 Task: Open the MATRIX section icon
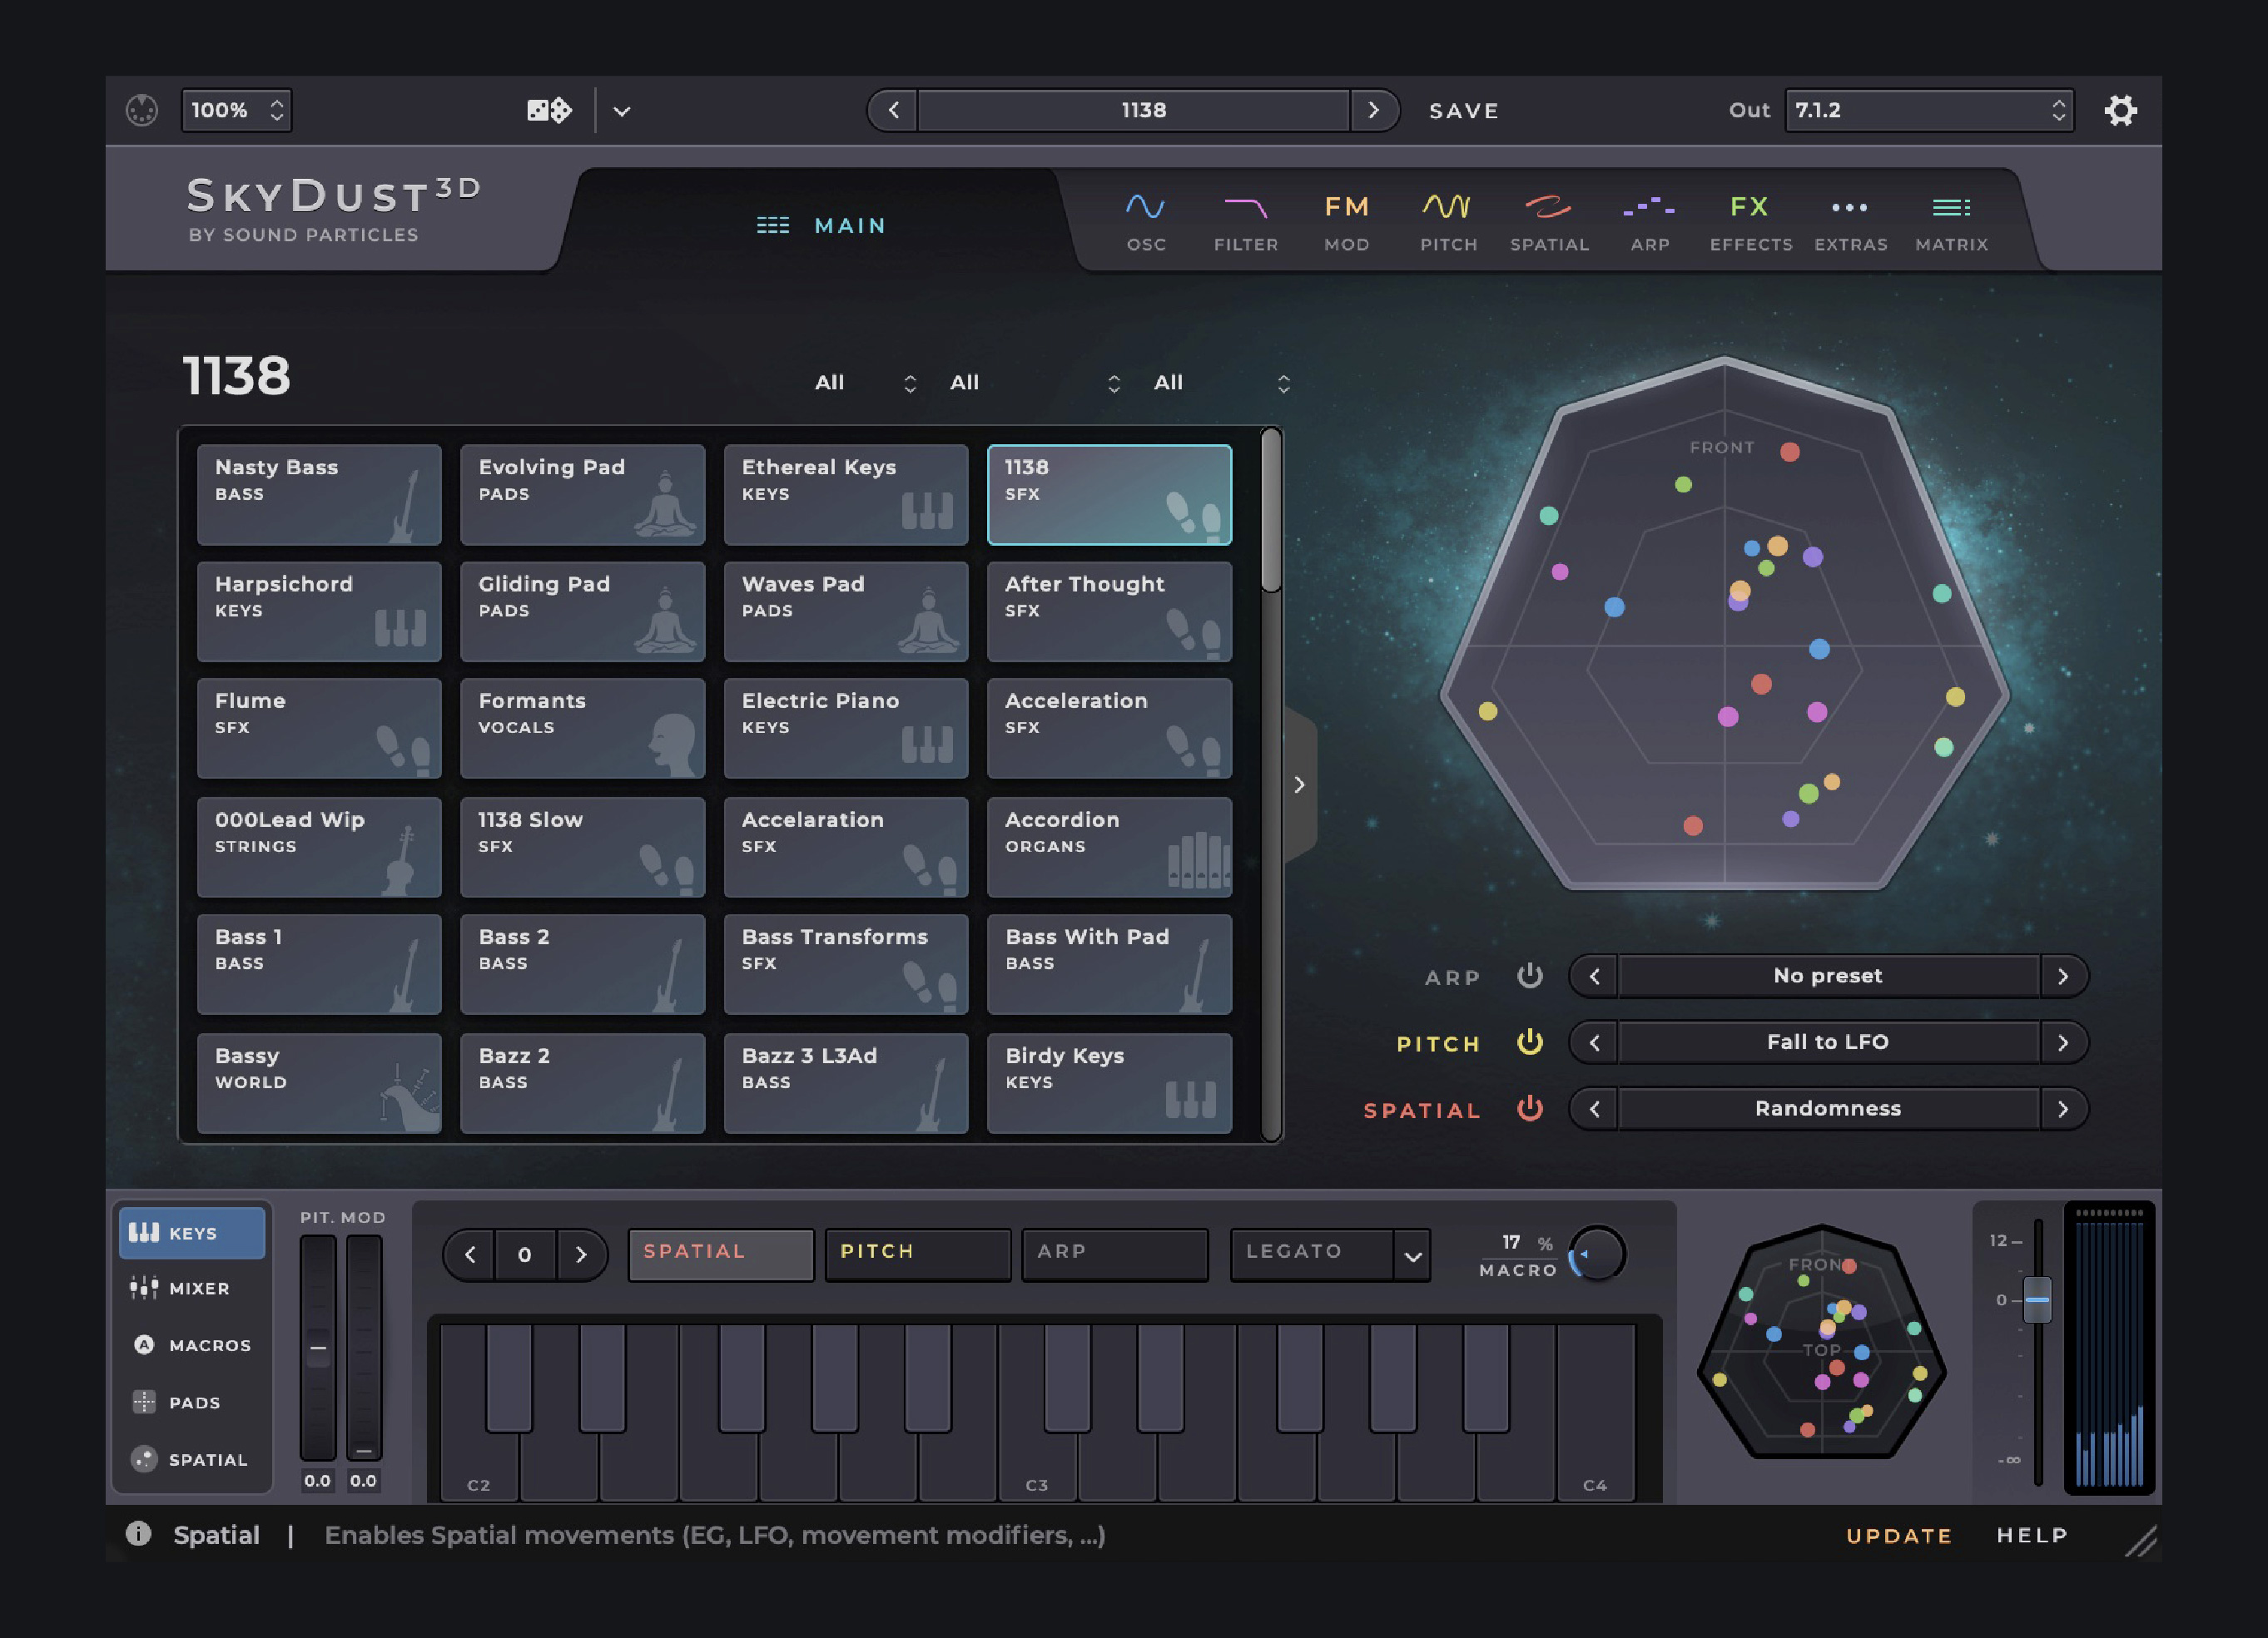[x=1951, y=223]
